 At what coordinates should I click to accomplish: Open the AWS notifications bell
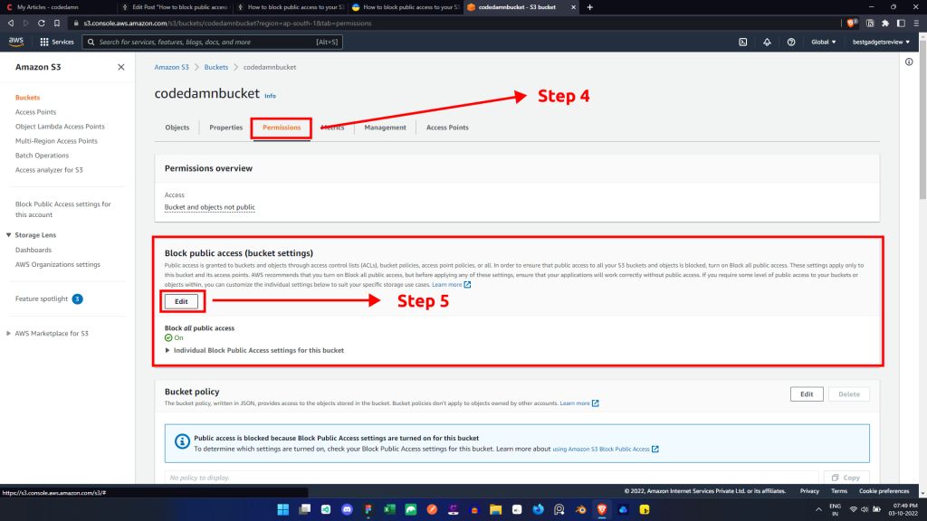point(767,42)
